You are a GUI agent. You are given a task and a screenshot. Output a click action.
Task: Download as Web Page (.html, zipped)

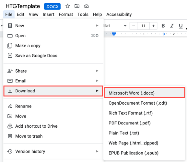(x=144, y=143)
